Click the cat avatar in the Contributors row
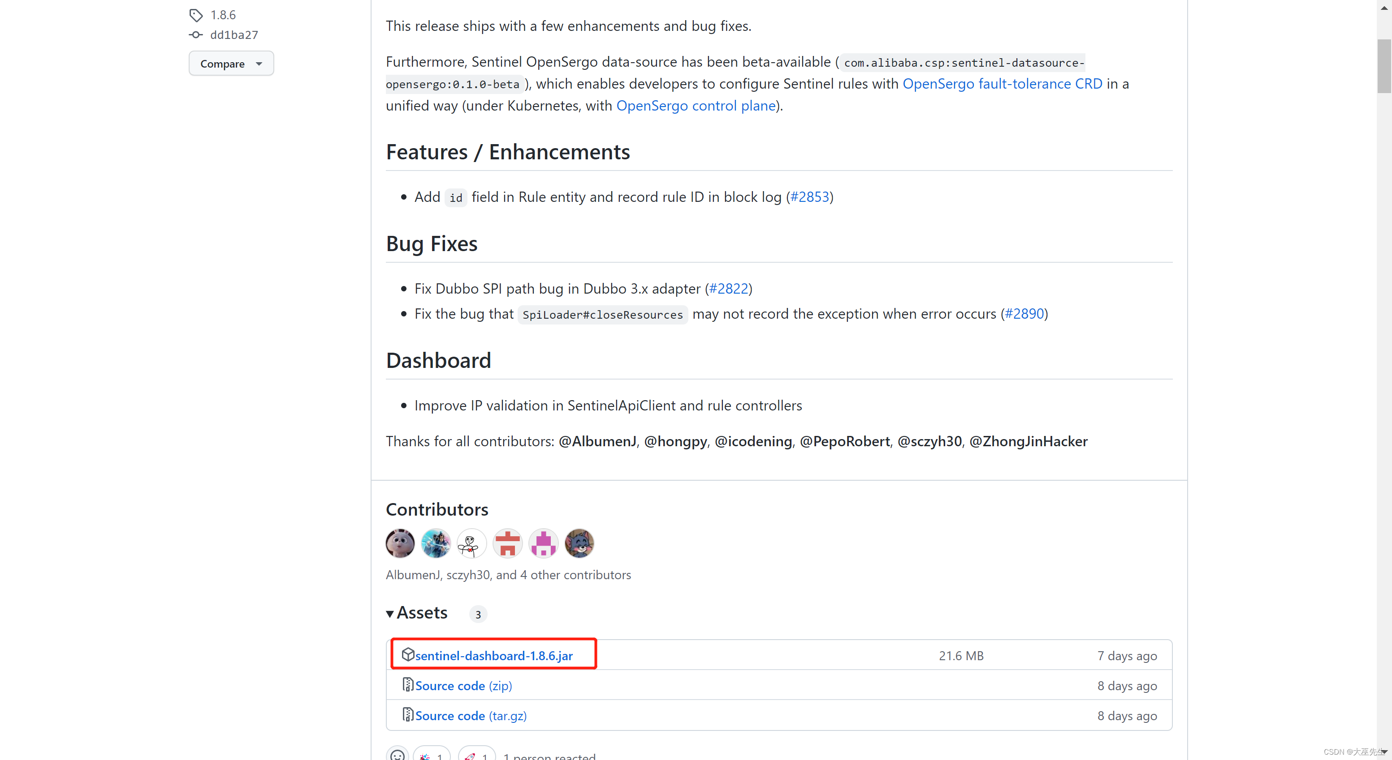Image resolution: width=1392 pixels, height=760 pixels. 579,543
